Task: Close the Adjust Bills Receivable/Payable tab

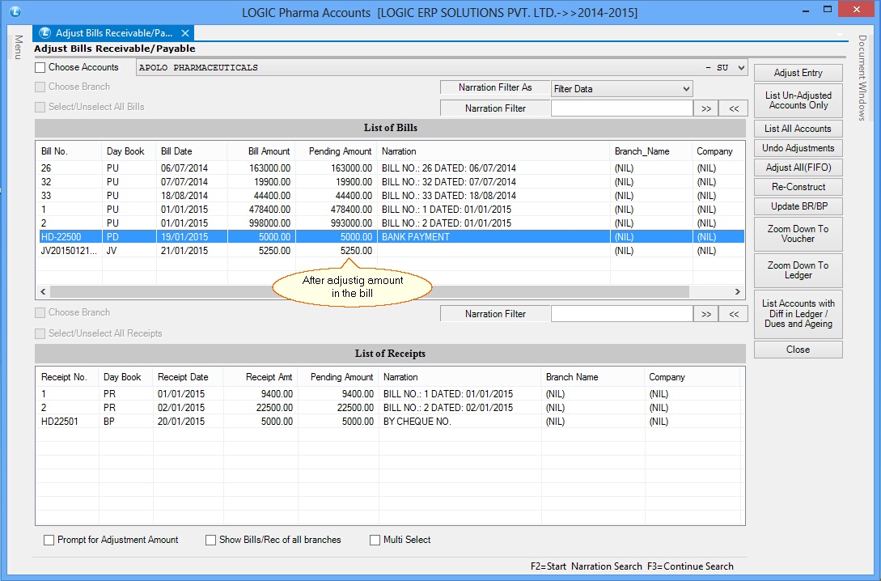Action: pyautogui.click(x=184, y=33)
